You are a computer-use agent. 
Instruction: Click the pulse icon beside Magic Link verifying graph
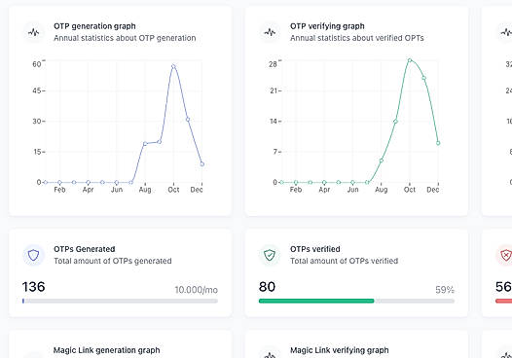(270, 355)
